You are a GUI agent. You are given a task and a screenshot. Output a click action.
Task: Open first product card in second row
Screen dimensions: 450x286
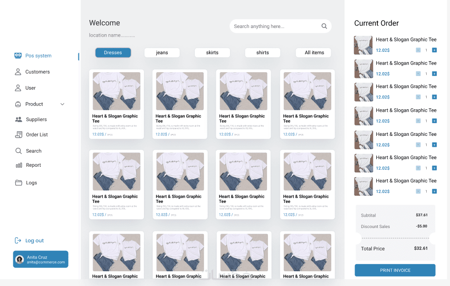point(116,184)
